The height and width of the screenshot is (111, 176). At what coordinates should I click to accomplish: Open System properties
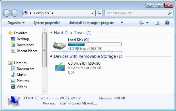(x=47, y=23)
